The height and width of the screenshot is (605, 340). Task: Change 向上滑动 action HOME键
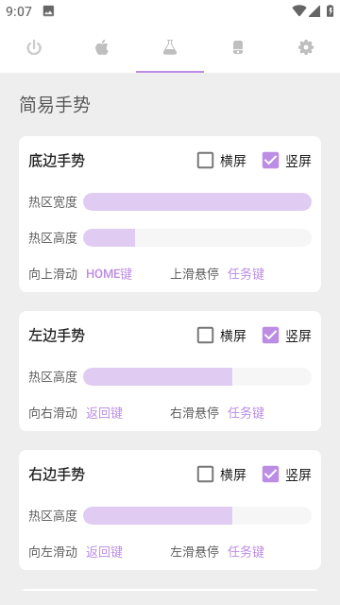(x=110, y=274)
